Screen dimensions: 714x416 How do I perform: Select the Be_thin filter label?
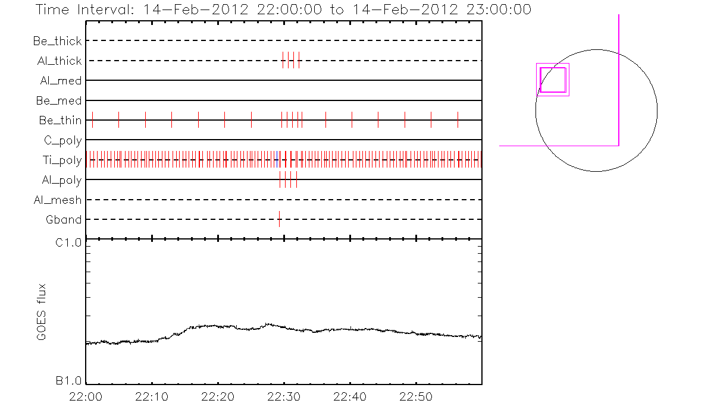tap(60, 120)
